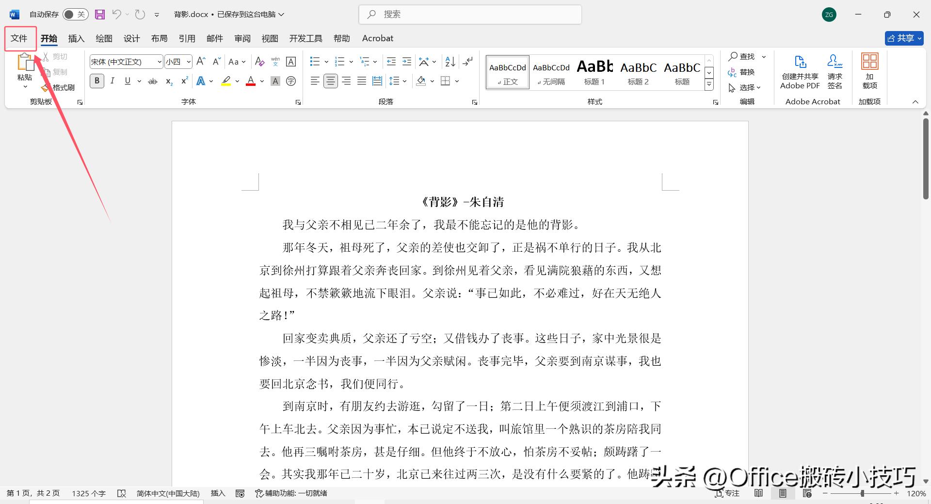The width and height of the screenshot is (931, 504).
Task: Turn on the 自动保存 AutoSave switch
Action: coord(75,15)
